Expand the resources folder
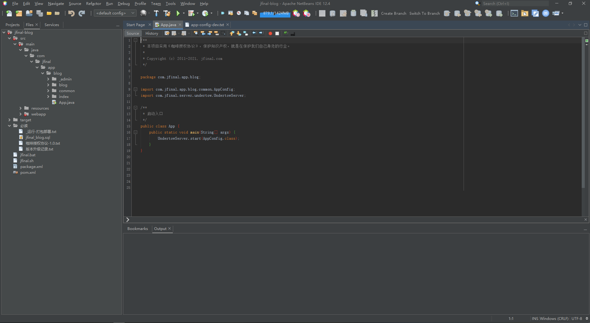The height and width of the screenshot is (323, 590). click(x=21, y=108)
